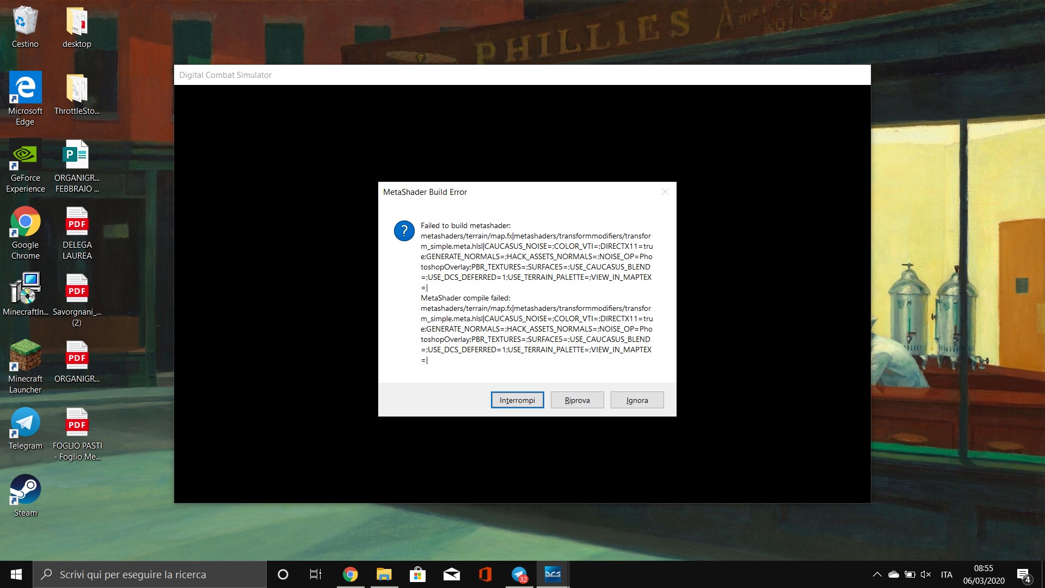Open the DCS taskbar icon
This screenshot has height=588, width=1045.
pos(553,574)
